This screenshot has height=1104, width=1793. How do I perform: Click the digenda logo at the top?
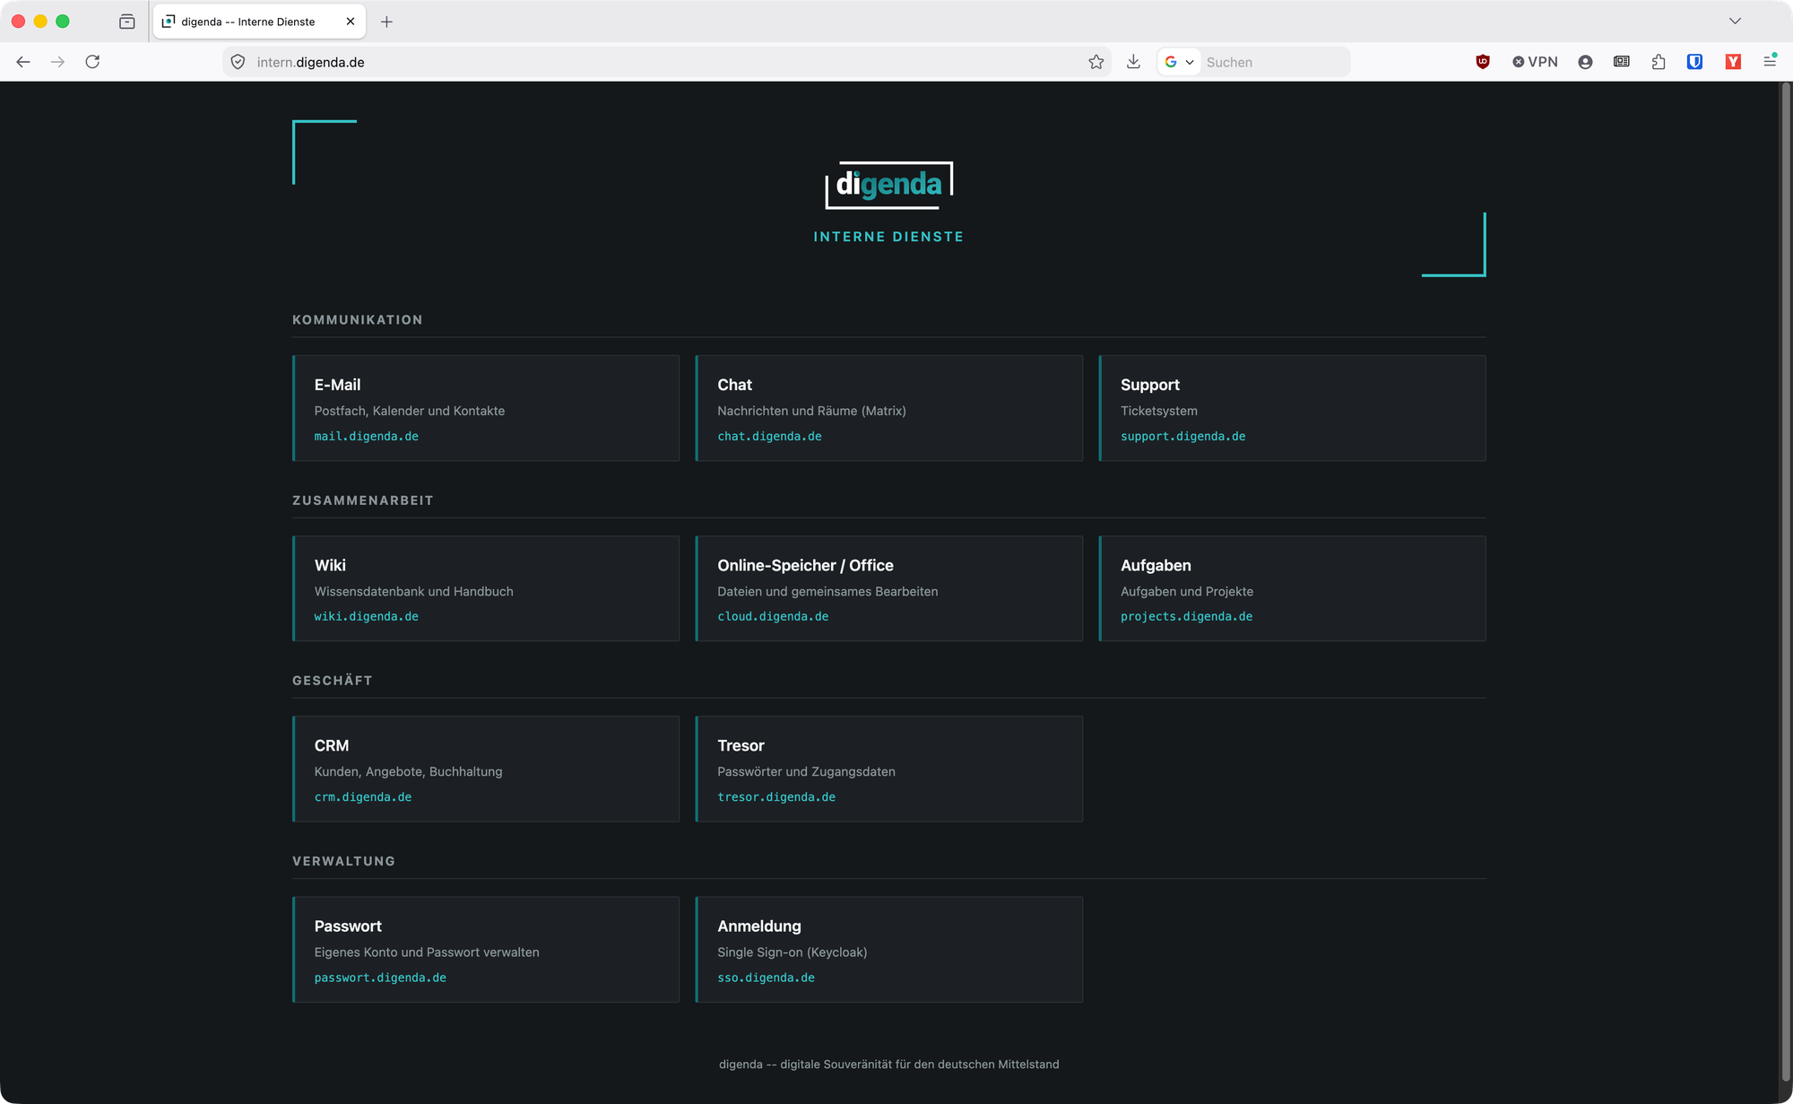tap(889, 185)
